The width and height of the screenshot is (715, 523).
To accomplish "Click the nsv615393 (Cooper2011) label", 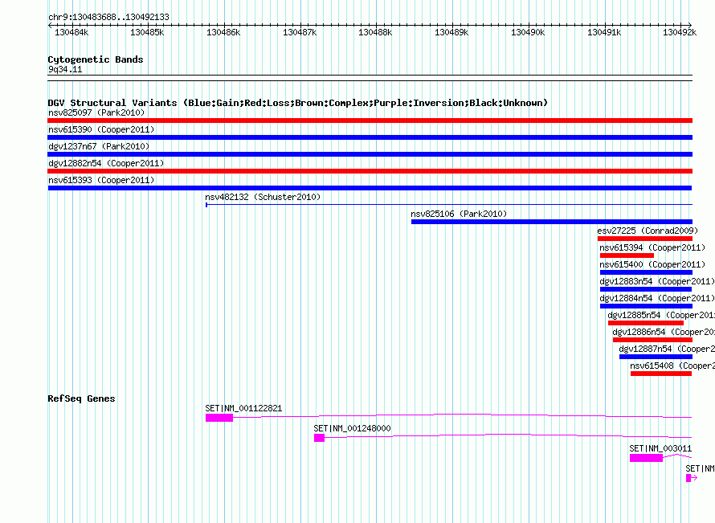I will click(x=101, y=180).
